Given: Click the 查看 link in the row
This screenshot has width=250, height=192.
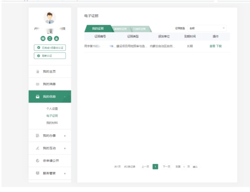Looking at the screenshot, I should coord(212,46).
